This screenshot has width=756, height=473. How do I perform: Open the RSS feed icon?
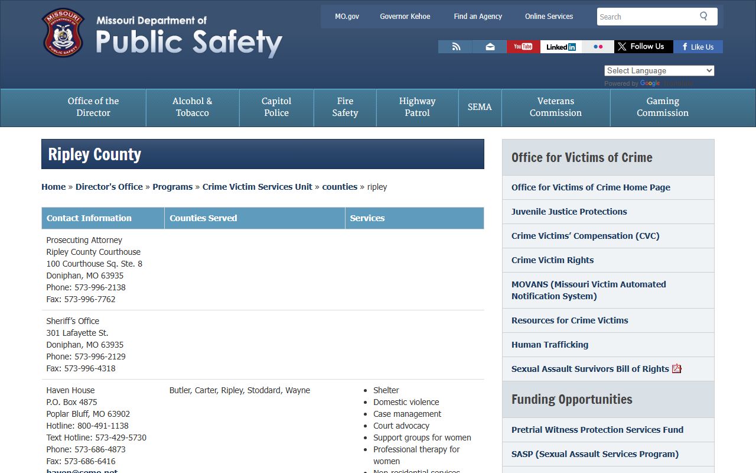pos(455,47)
